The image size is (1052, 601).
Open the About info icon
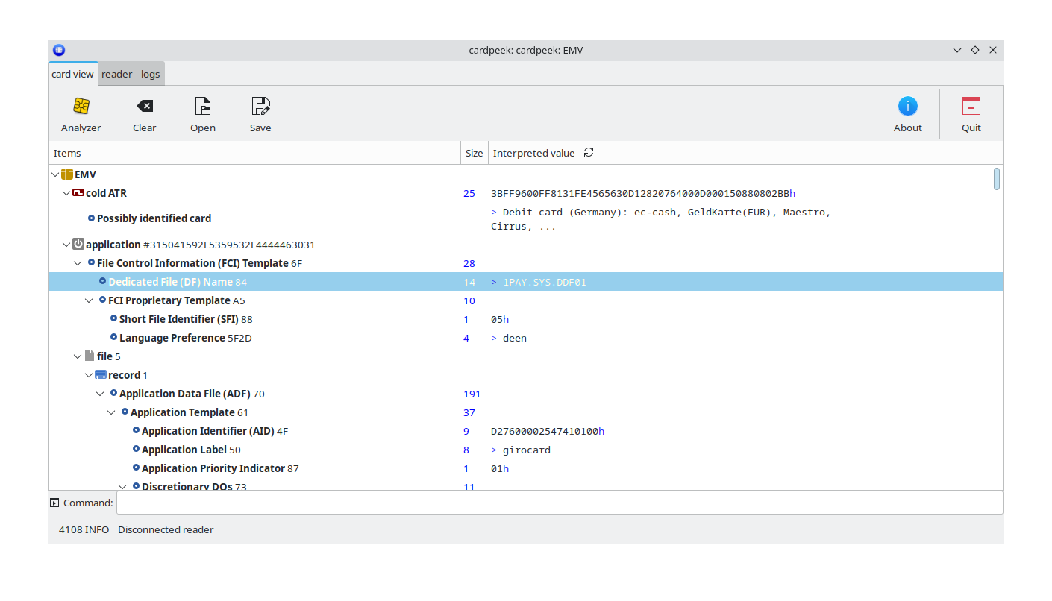click(907, 106)
